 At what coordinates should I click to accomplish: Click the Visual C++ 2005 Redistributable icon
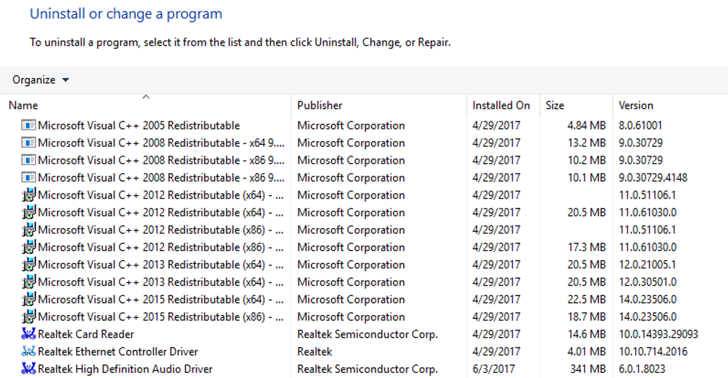28,126
